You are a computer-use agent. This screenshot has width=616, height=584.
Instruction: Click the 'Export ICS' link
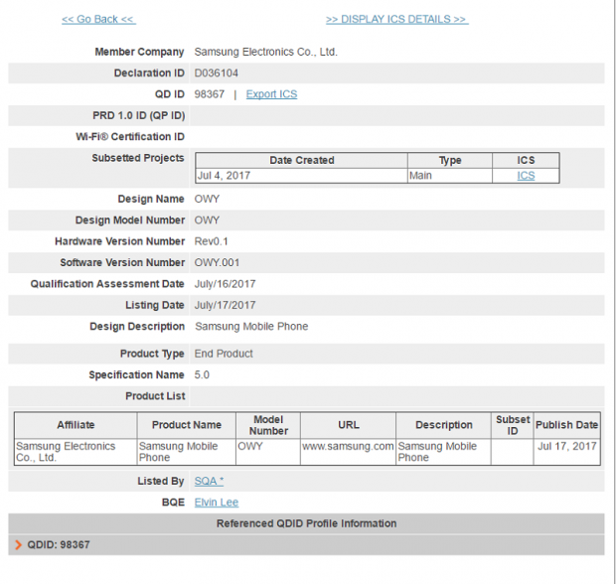tap(271, 94)
